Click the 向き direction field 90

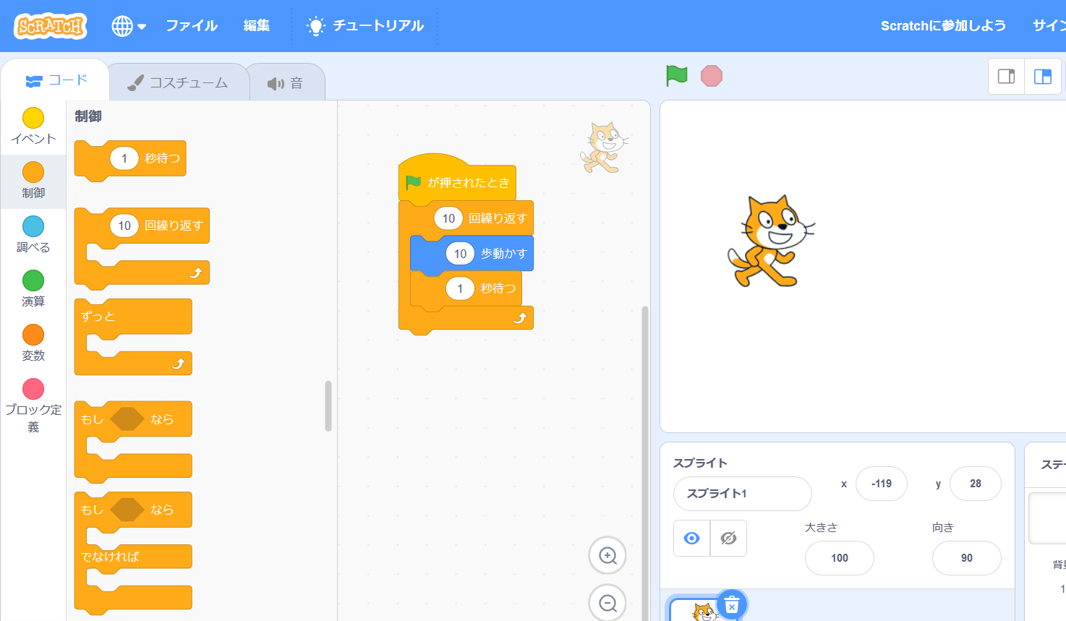(x=966, y=558)
